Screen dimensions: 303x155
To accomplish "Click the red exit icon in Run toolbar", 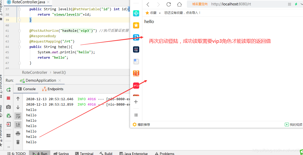I will (8, 124).
